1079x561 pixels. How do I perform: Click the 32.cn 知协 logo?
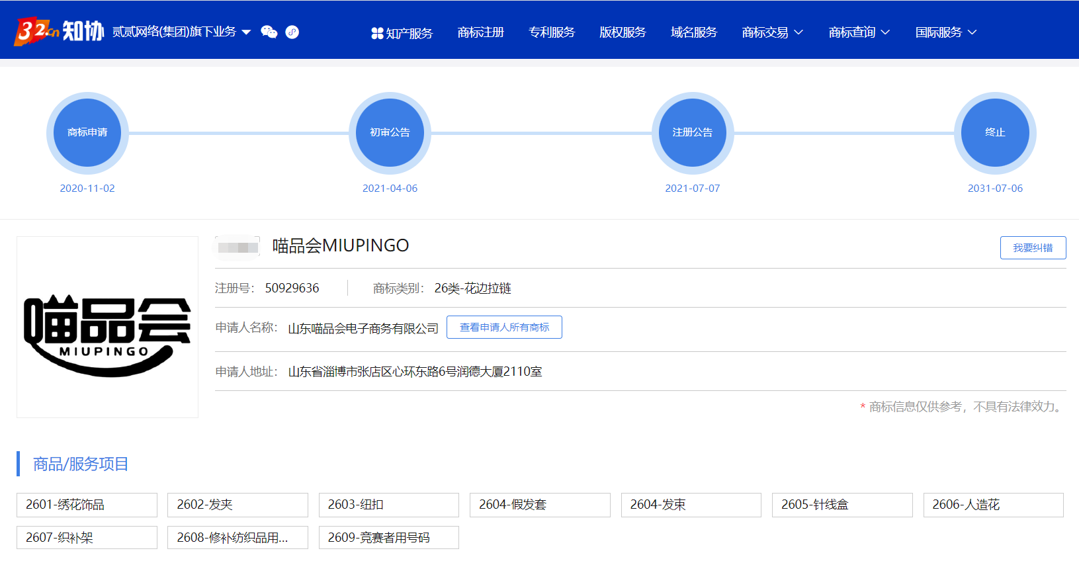pyautogui.click(x=59, y=31)
